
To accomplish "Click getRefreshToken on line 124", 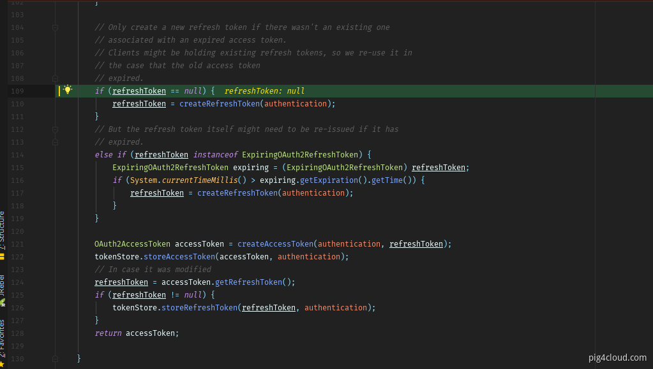I will click(248, 282).
